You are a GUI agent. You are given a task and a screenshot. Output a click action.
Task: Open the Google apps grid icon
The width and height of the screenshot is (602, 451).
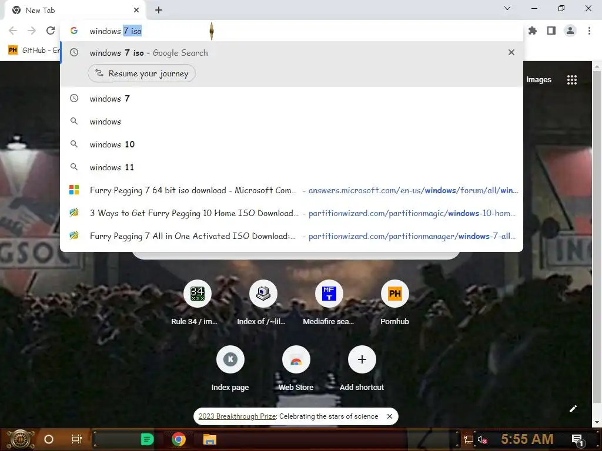pyautogui.click(x=571, y=80)
